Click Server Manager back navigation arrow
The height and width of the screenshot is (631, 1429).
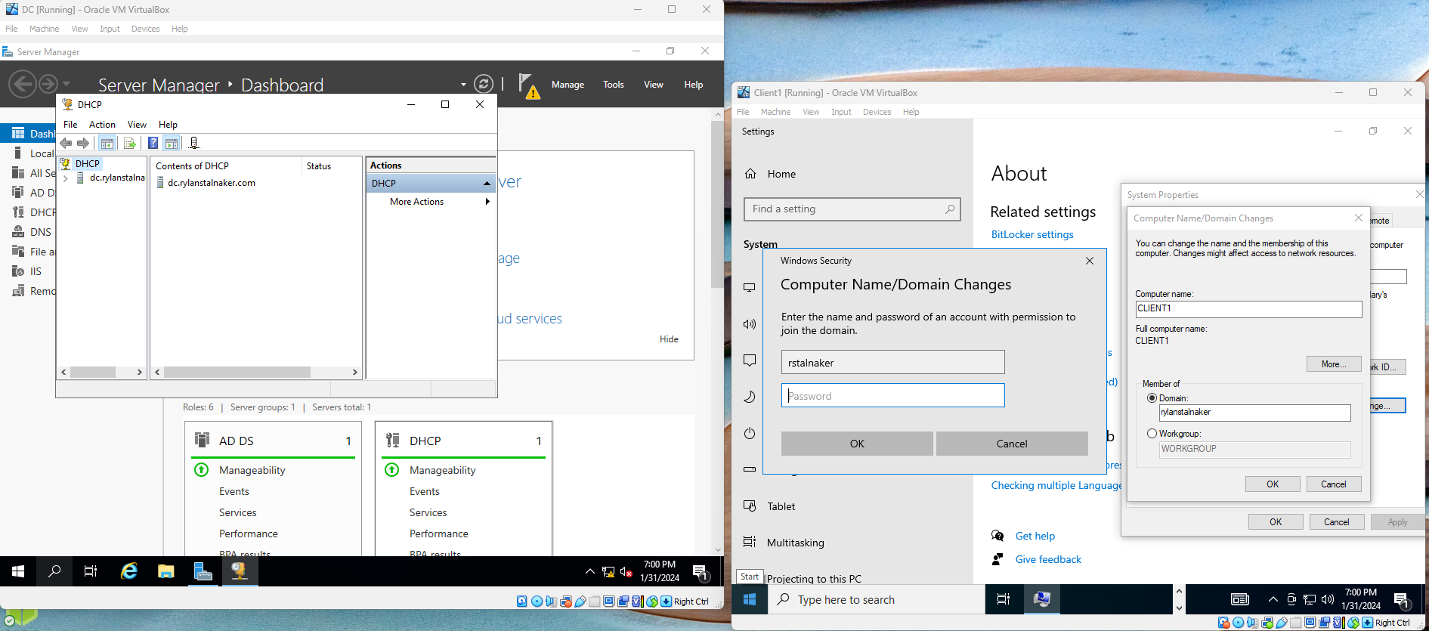coord(23,83)
